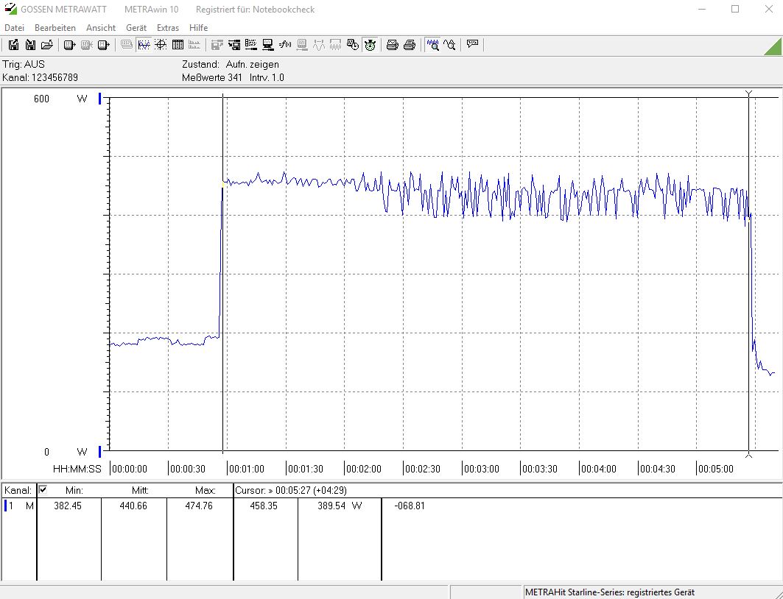Select channel 1 M row indicator
Image resolution: width=783 pixels, height=599 pixels.
[19, 506]
